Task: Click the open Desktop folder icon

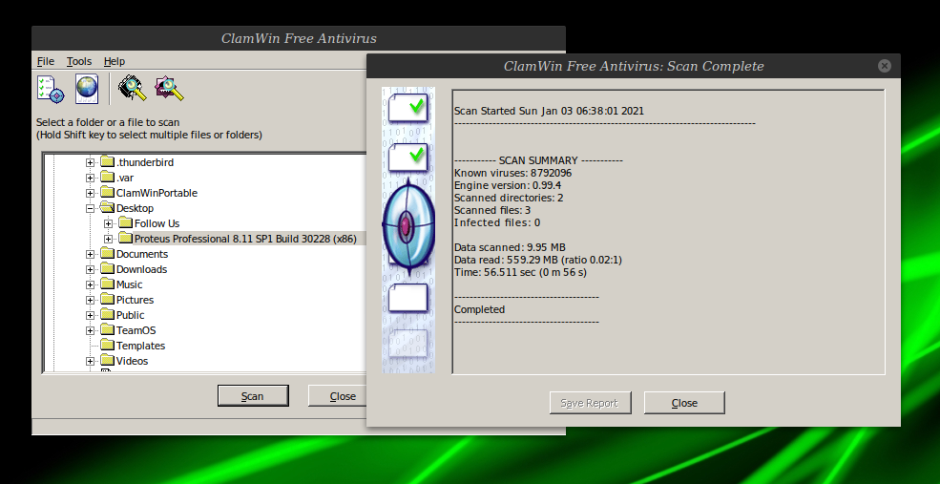Action: click(x=107, y=207)
